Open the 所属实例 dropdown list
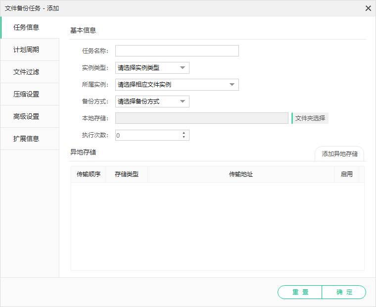This screenshot has height=307, width=376. (177, 85)
